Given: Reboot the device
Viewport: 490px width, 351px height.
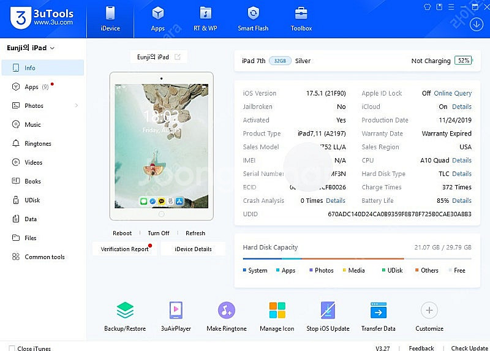Looking at the screenshot, I should [122, 233].
